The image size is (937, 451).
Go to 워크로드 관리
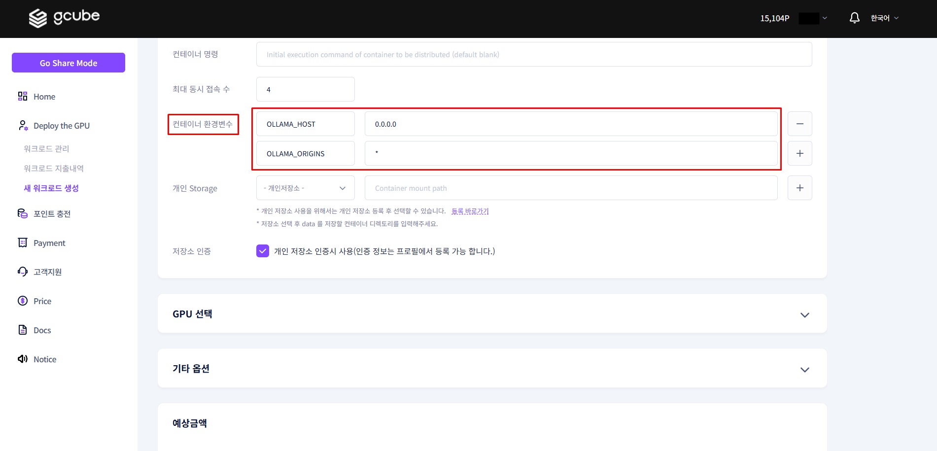[46, 148]
